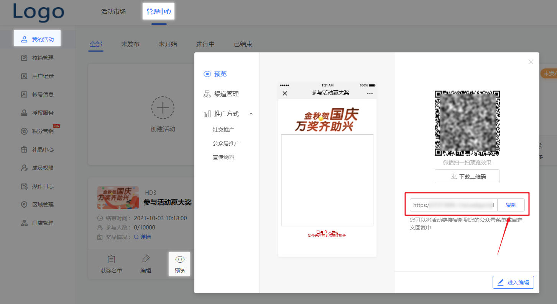Open the 国庆 activity card thumbnail
The image size is (557, 304).
coord(118,198)
